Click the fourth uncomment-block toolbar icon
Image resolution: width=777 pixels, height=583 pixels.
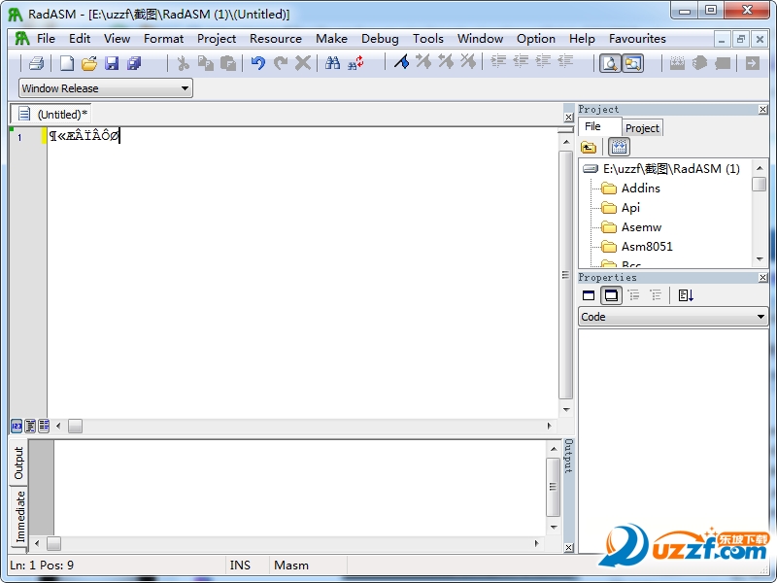click(566, 61)
